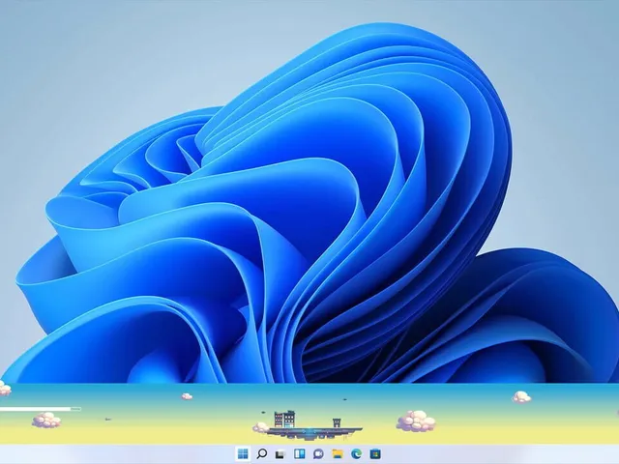
Task: Click the tiny flying object above small tower
Action: [344, 399]
